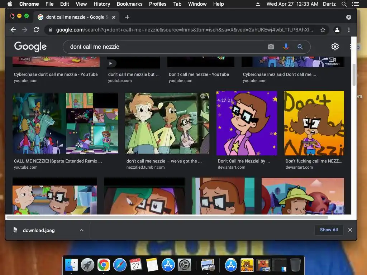Click the magnifier search button
This screenshot has height=275, width=367.
coord(300,47)
